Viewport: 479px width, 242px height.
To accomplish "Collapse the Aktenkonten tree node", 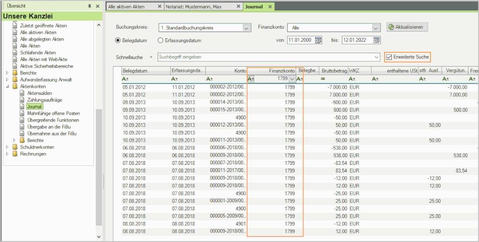I will click(7, 86).
